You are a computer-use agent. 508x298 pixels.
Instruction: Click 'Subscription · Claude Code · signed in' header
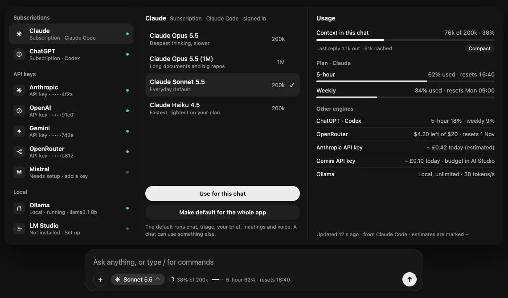click(x=218, y=19)
